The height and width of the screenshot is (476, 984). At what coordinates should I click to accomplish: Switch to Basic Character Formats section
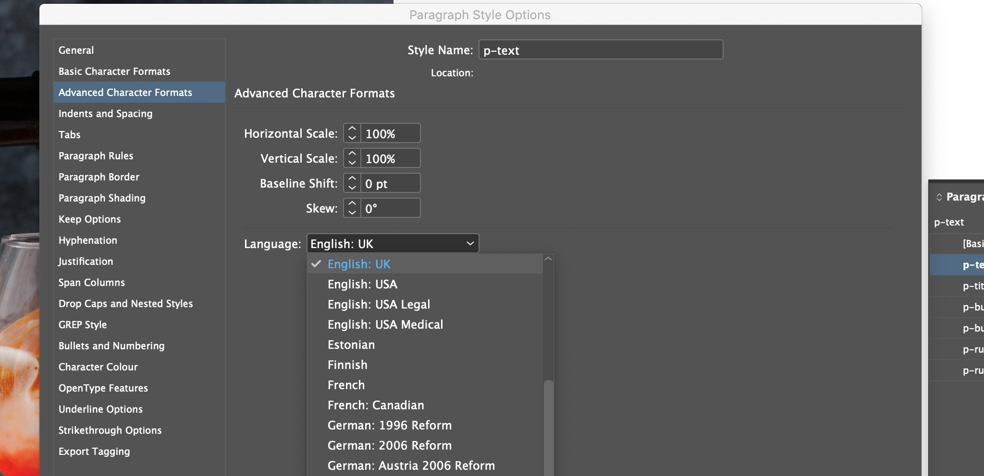pyautogui.click(x=114, y=71)
